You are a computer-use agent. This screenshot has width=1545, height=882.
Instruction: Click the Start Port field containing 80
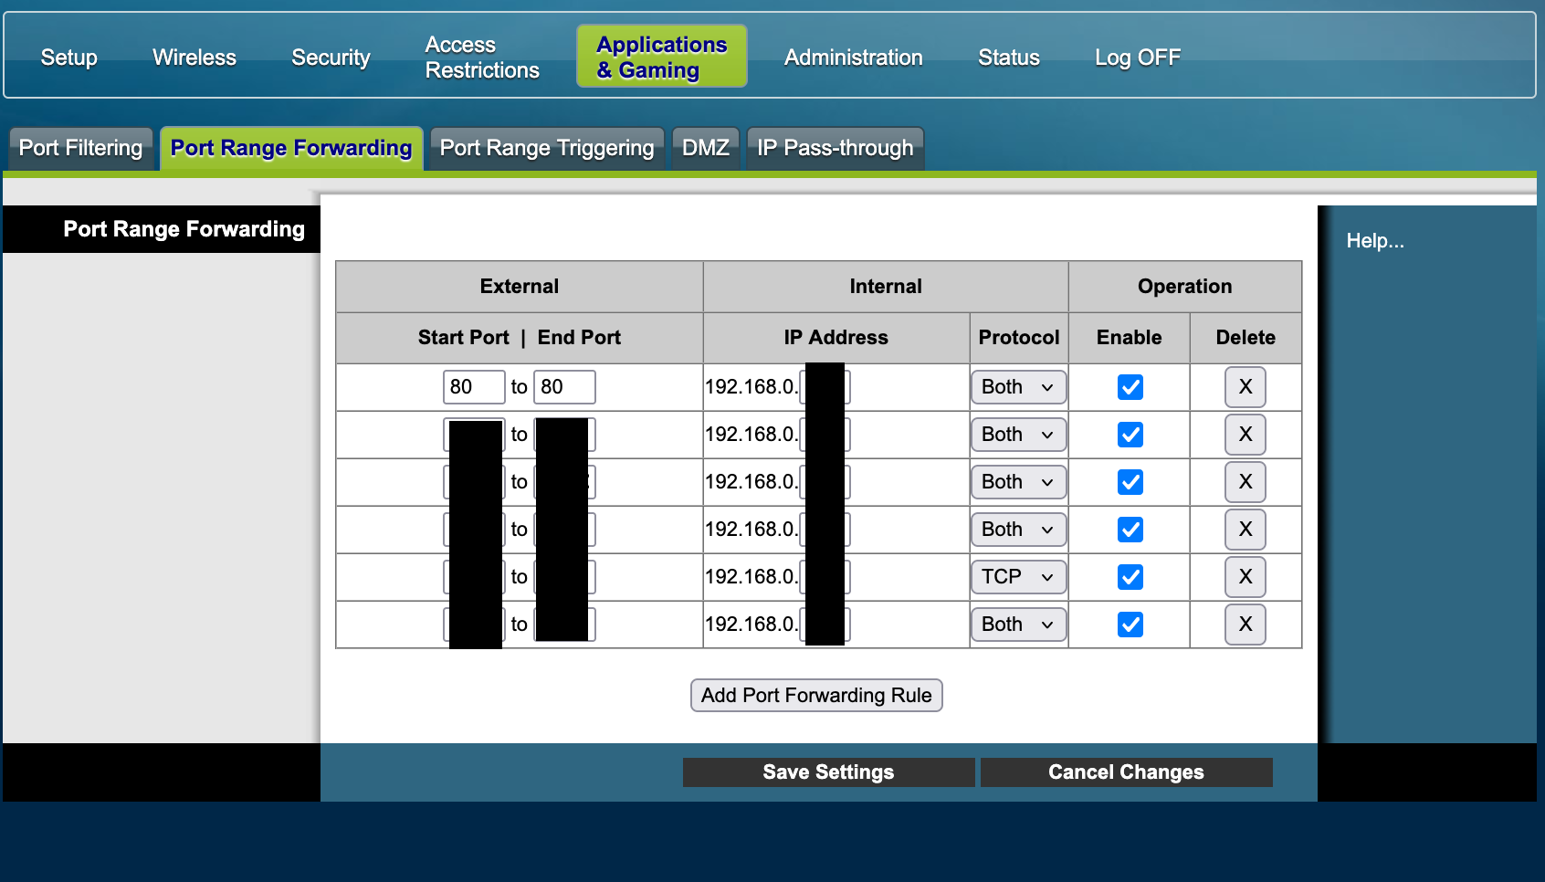473,387
